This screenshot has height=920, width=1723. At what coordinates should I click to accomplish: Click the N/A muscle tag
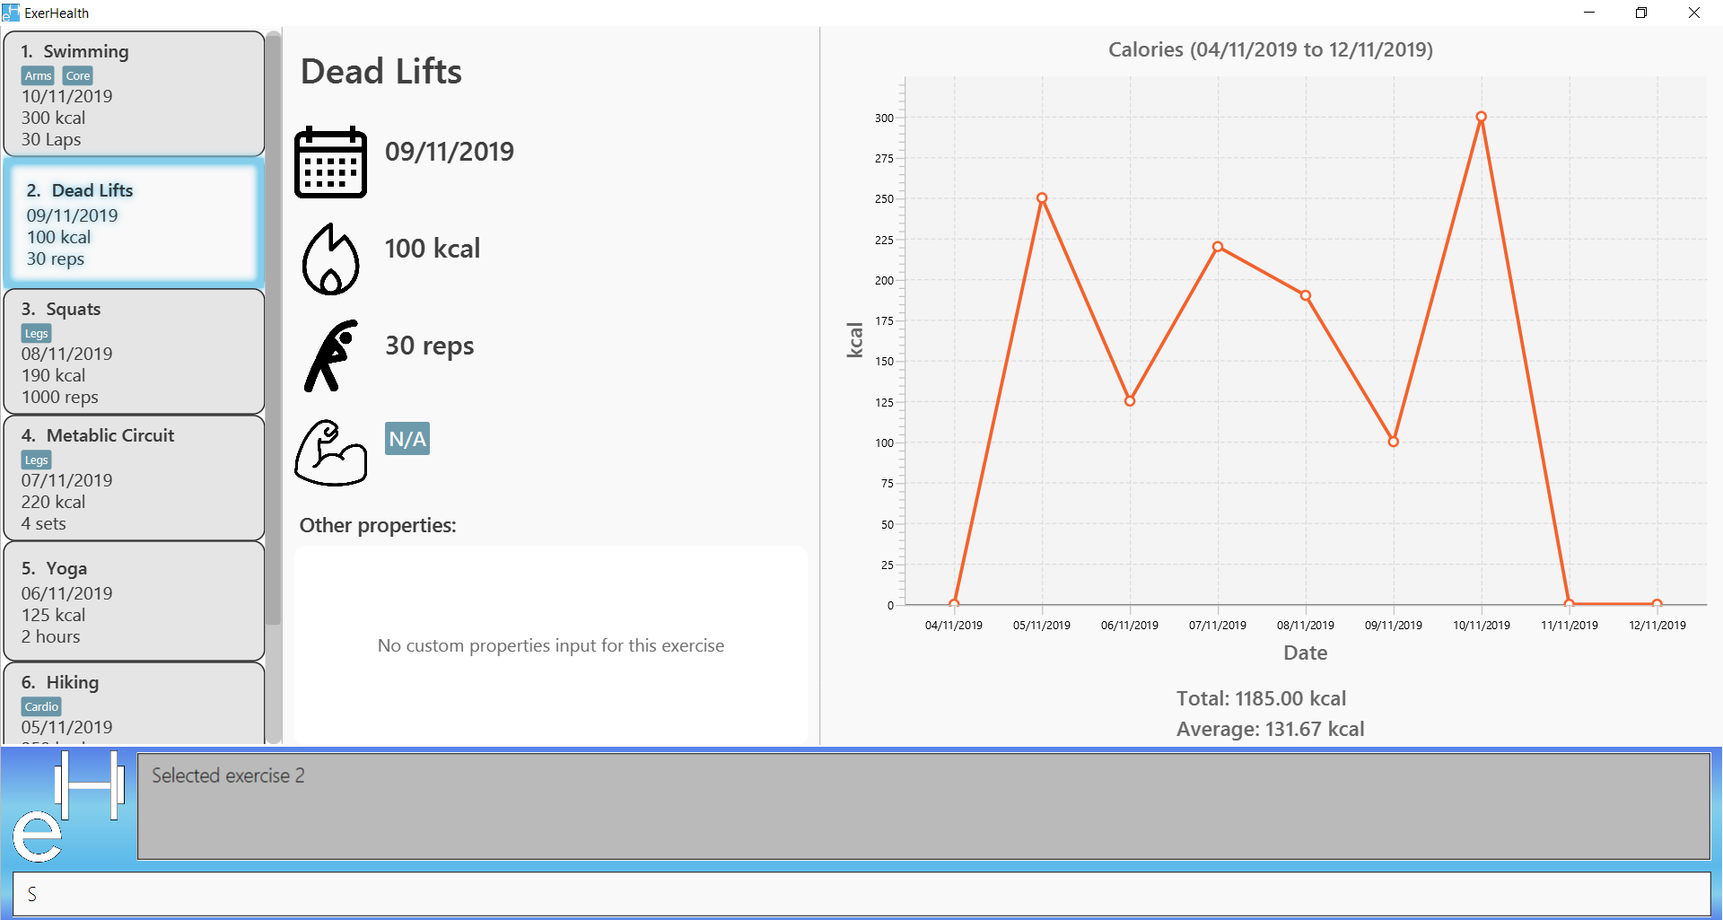click(x=407, y=439)
